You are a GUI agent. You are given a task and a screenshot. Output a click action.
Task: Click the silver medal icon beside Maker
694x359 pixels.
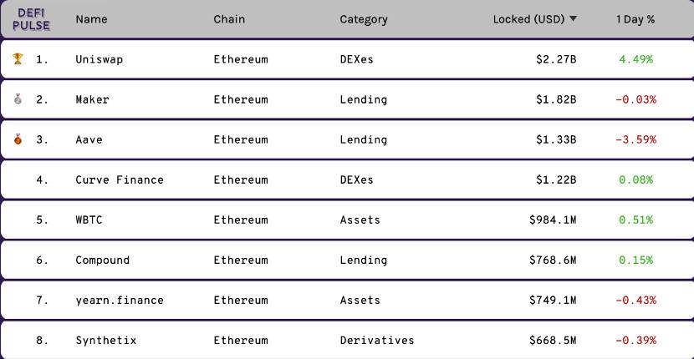click(18, 99)
